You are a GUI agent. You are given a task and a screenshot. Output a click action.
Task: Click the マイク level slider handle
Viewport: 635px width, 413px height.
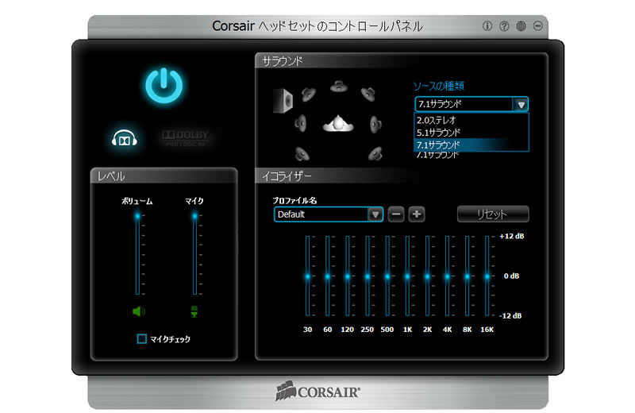194,216
